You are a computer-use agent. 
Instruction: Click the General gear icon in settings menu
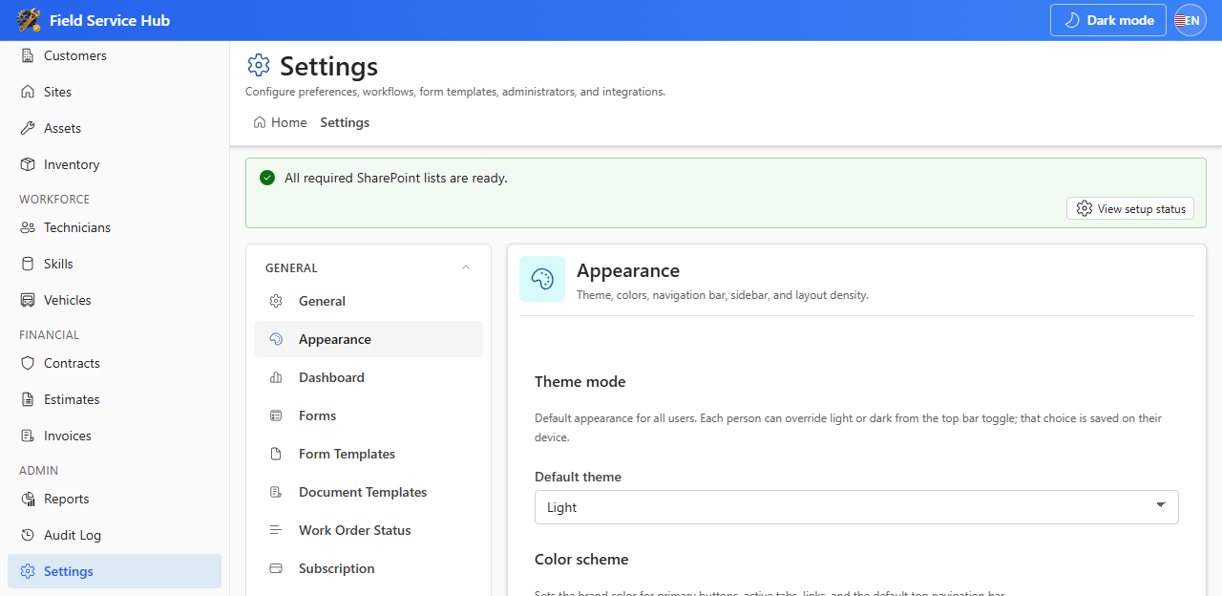coord(276,301)
